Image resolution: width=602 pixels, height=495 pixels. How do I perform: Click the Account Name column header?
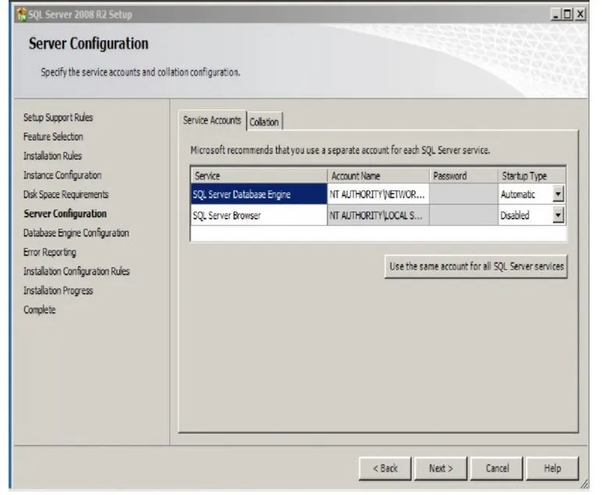378,176
